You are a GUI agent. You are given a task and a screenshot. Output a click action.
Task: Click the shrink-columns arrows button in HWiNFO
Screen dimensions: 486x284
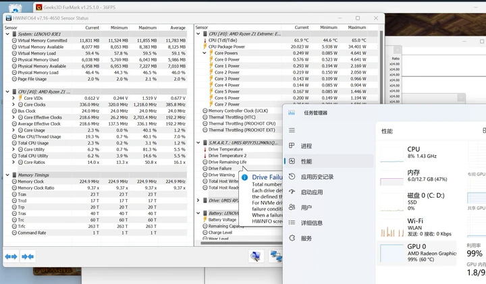pyautogui.click(x=28, y=256)
